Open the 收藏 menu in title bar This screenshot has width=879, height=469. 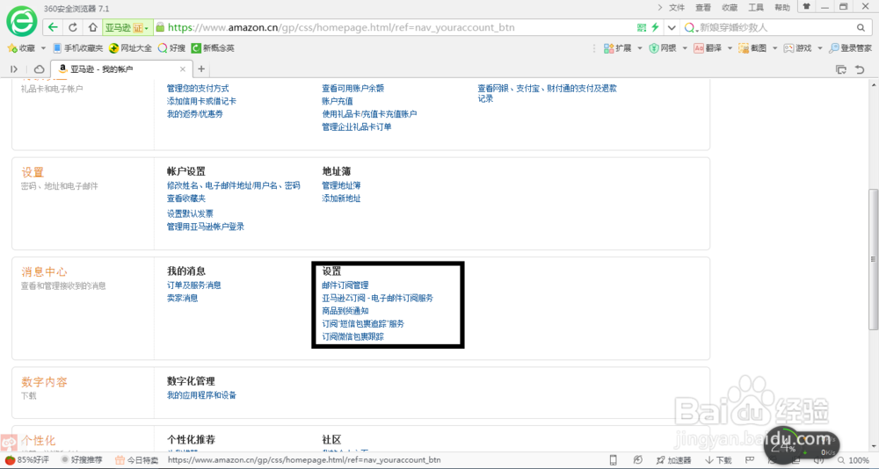coord(730,7)
